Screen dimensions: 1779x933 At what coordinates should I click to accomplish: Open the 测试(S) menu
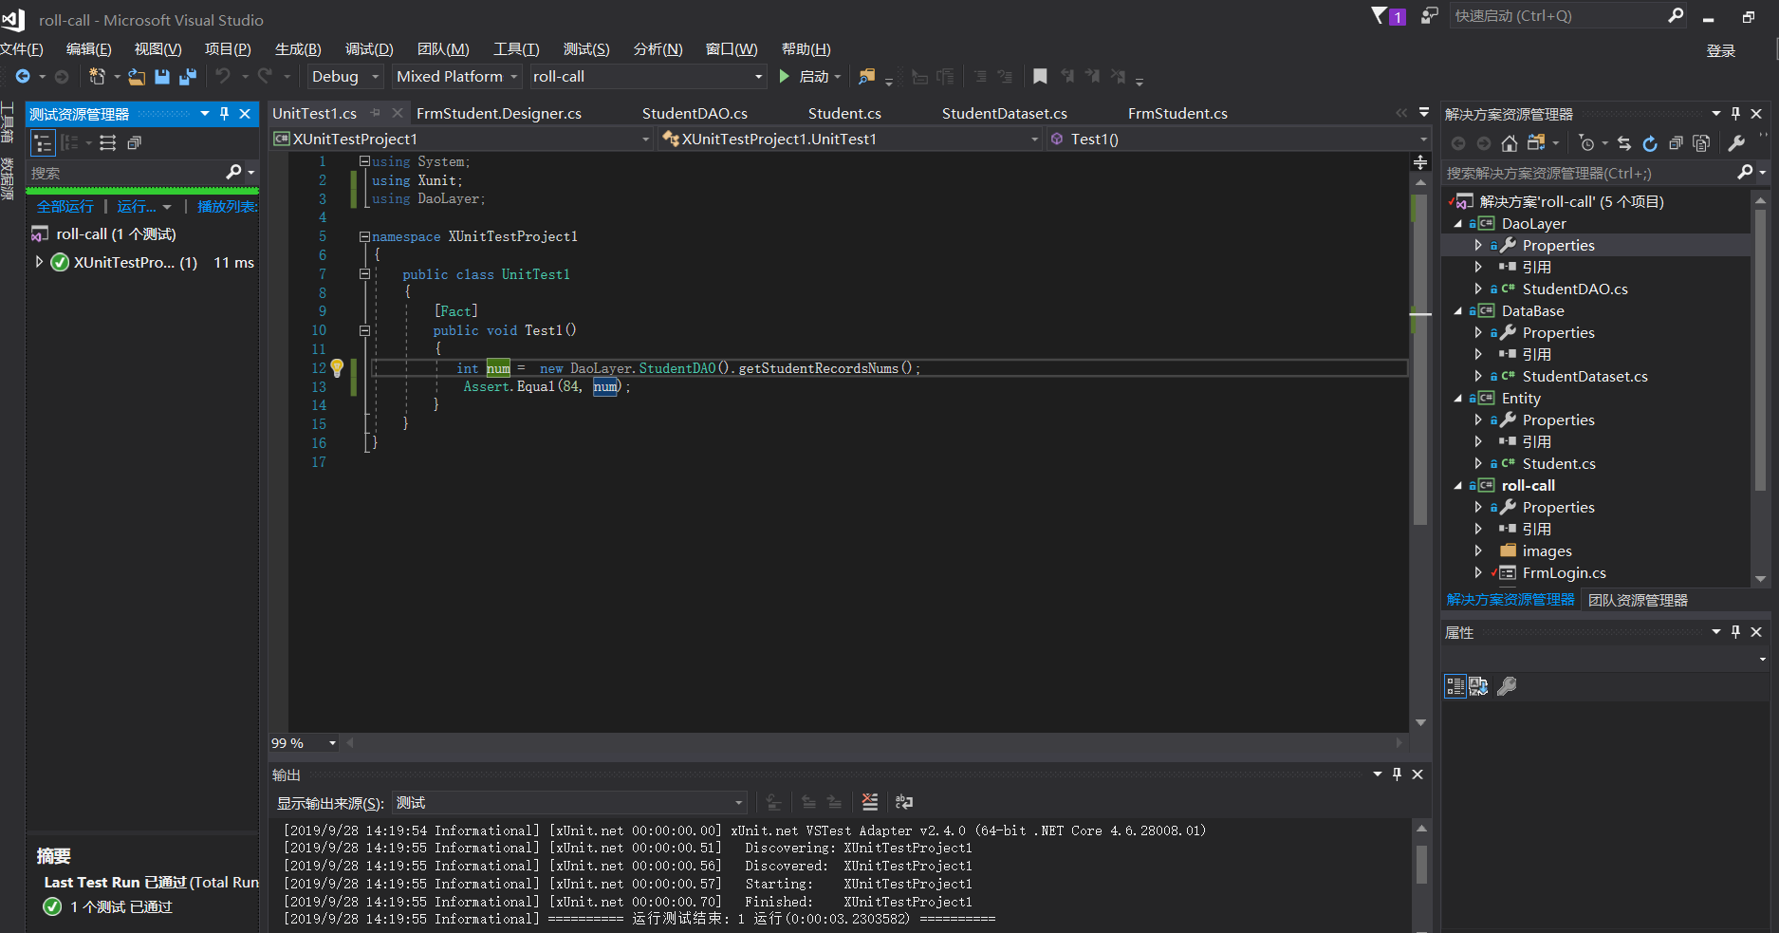tap(586, 49)
